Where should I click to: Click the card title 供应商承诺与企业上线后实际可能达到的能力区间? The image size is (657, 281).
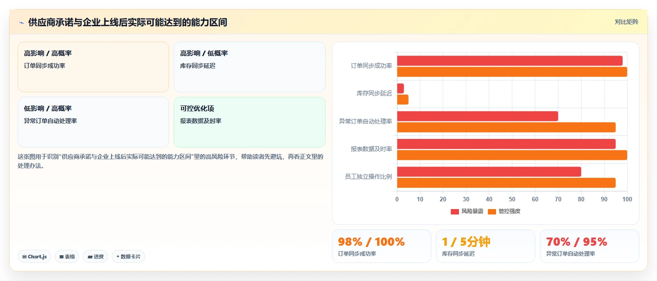tap(128, 23)
